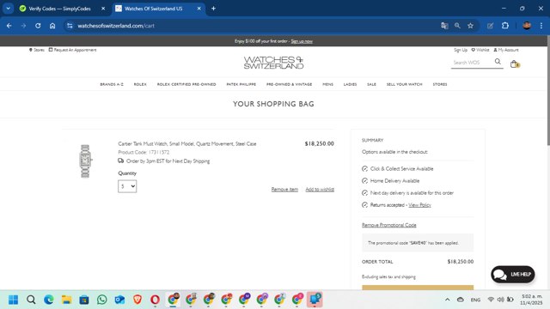Click the Watches of Switzerland logo
Image resolution: width=550 pixels, height=309 pixels.
(x=273, y=63)
